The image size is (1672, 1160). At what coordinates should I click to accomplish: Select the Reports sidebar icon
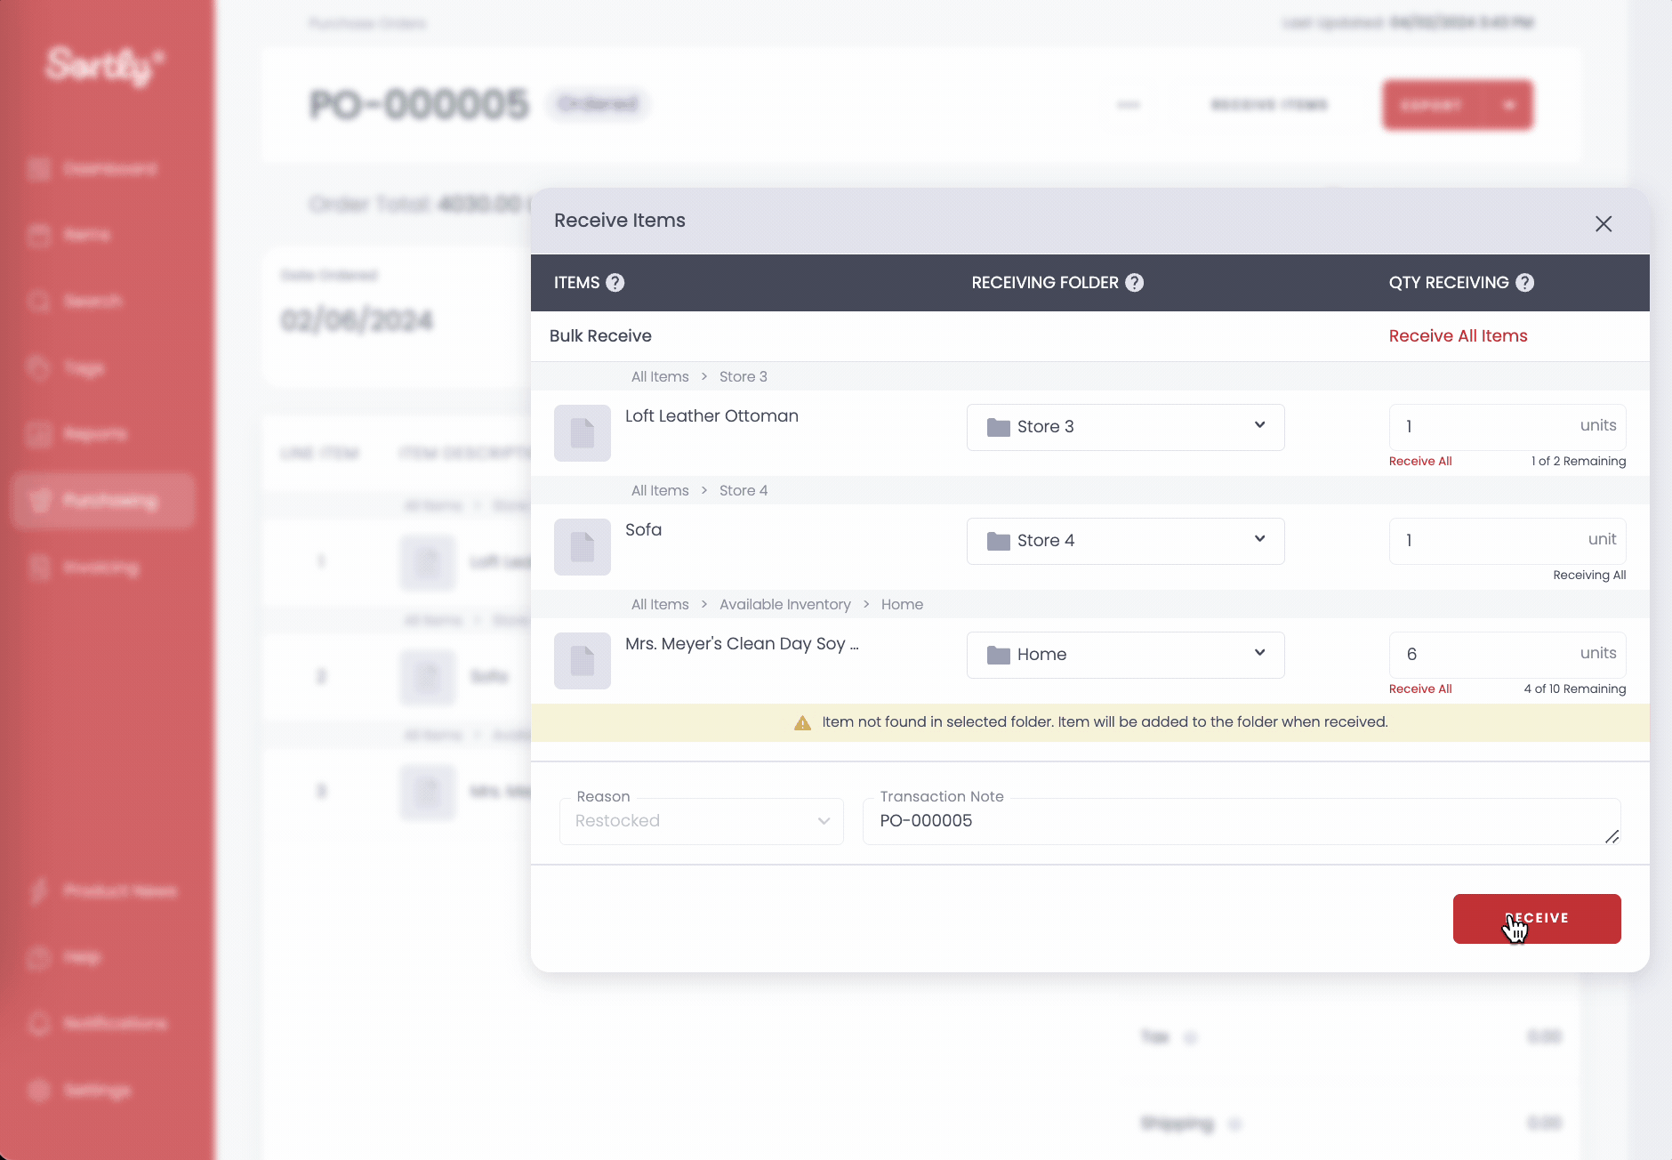point(40,433)
